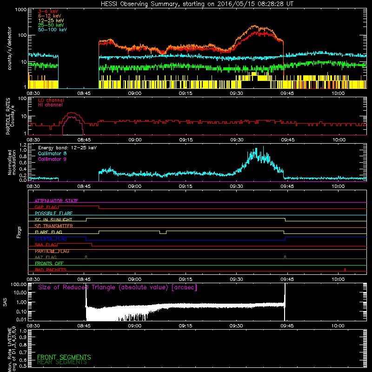Viewport: 372px width, 372px height.
Task: Select the ECLIPSE FLAG label
Action: pyautogui.click(x=51, y=239)
